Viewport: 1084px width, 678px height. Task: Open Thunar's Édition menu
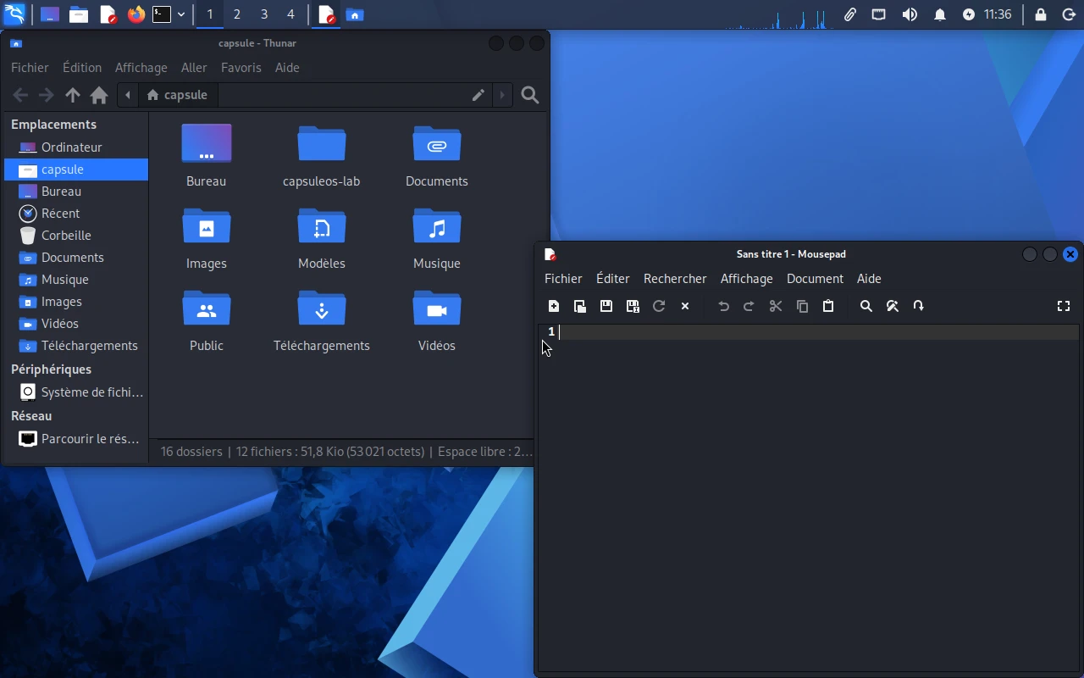[x=82, y=68]
